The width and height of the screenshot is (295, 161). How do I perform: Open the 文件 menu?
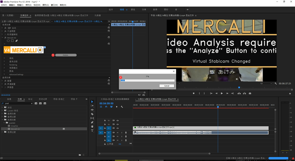point(3,5)
